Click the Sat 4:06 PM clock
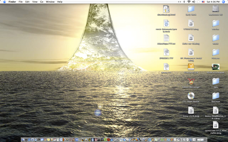 click(213, 2)
